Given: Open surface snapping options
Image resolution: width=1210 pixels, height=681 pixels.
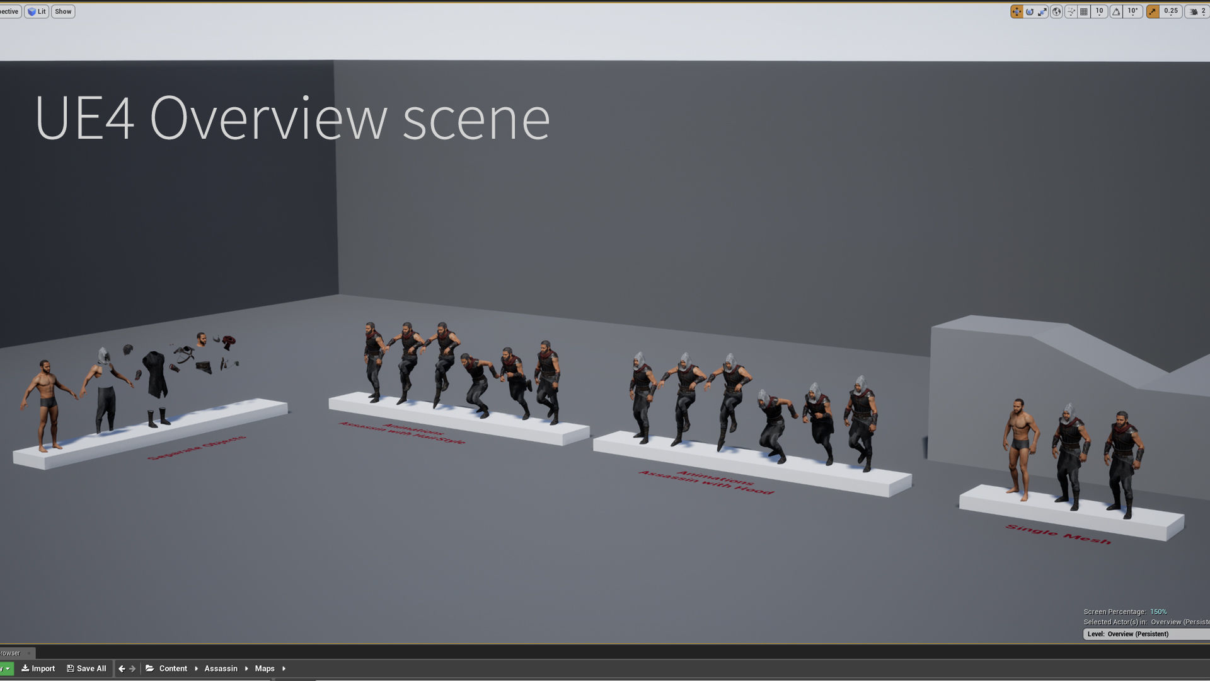Looking at the screenshot, I should [x=1071, y=11].
